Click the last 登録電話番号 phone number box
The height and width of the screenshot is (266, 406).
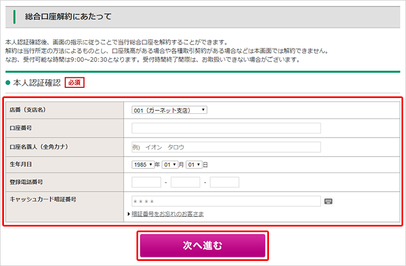tap(224, 182)
